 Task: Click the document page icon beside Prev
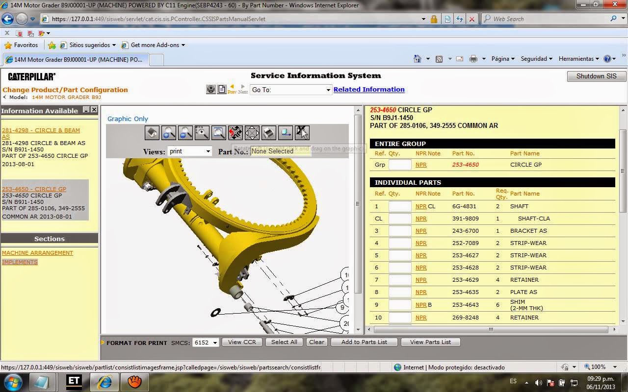(x=222, y=89)
